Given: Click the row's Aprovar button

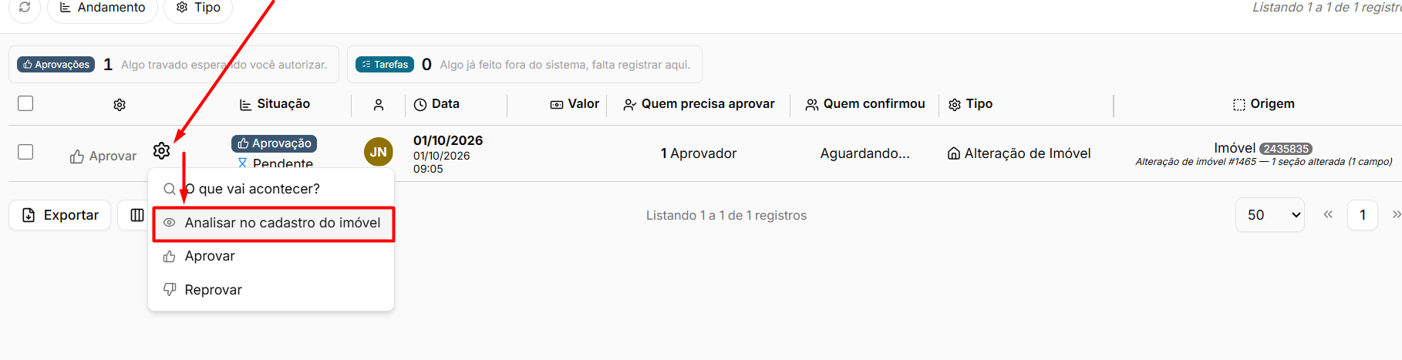Looking at the screenshot, I should pos(103,156).
